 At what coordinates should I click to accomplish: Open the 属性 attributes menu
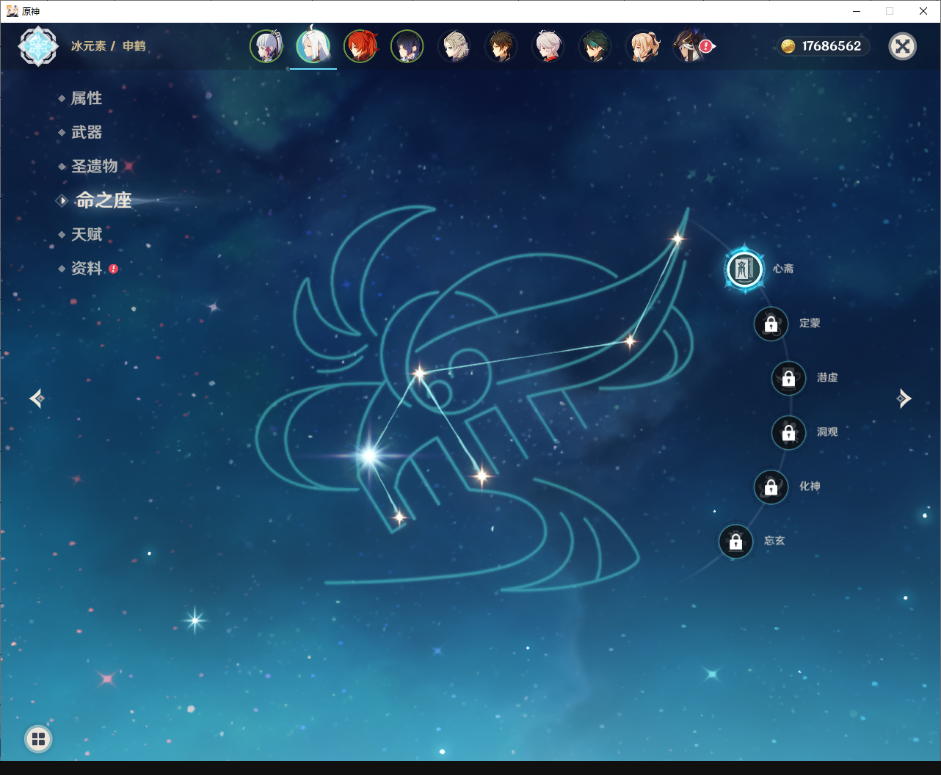click(x=87, y=98)
